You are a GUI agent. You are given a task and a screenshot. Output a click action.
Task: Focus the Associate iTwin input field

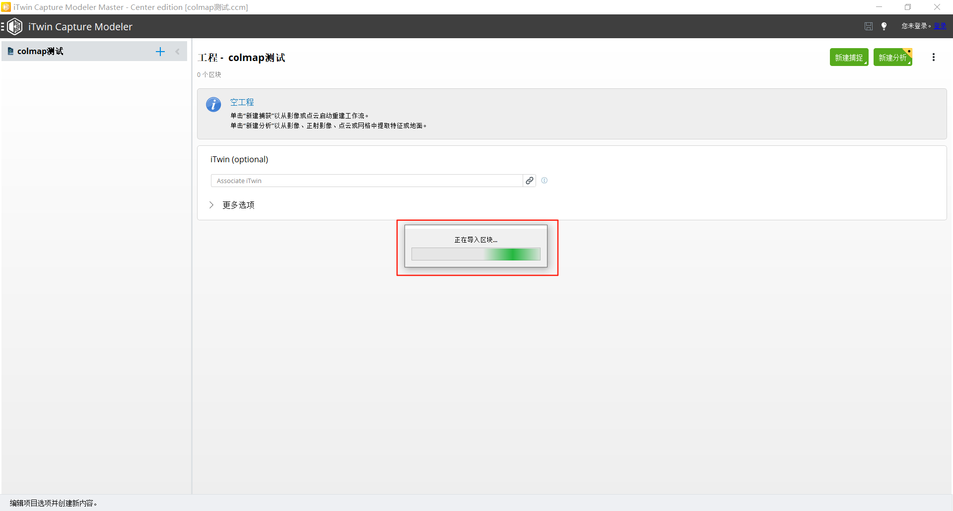click(366, 181)
